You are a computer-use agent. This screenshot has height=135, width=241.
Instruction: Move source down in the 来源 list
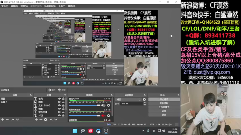(x=56, y=119)
